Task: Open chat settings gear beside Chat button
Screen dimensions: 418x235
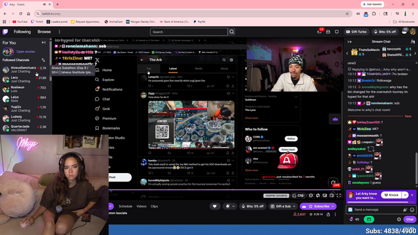Action: (399, 219)
